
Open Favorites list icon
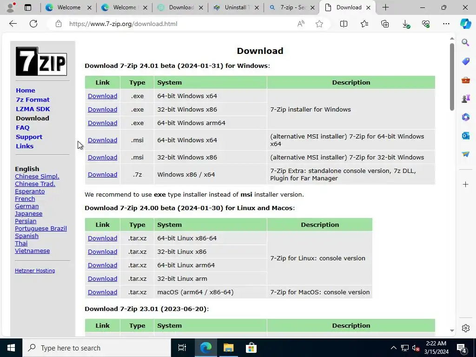click(x=364, y=24)
